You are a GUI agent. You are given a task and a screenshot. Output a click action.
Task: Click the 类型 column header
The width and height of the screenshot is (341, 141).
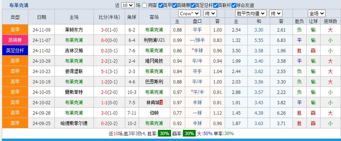coord(15,17)
